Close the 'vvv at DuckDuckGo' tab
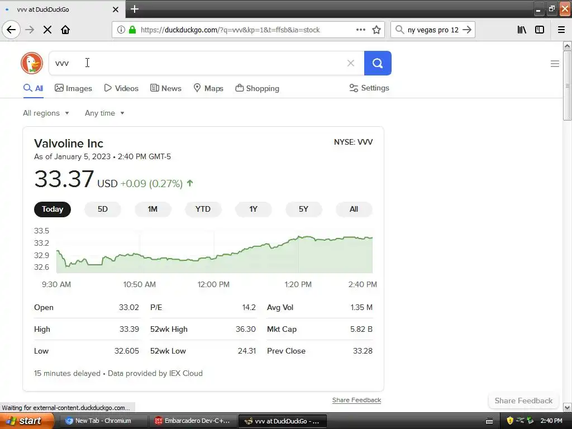Image resolution: width=572 pixels, height=429 pixels. 115,9
